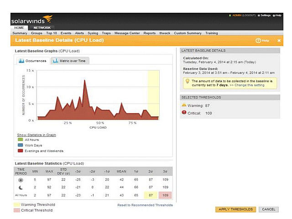Click the TIME PERIOD column header
This screenshot has height=219, width=292.
point(21,172)
